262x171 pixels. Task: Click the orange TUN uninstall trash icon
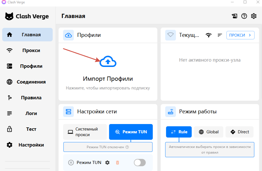118,163
